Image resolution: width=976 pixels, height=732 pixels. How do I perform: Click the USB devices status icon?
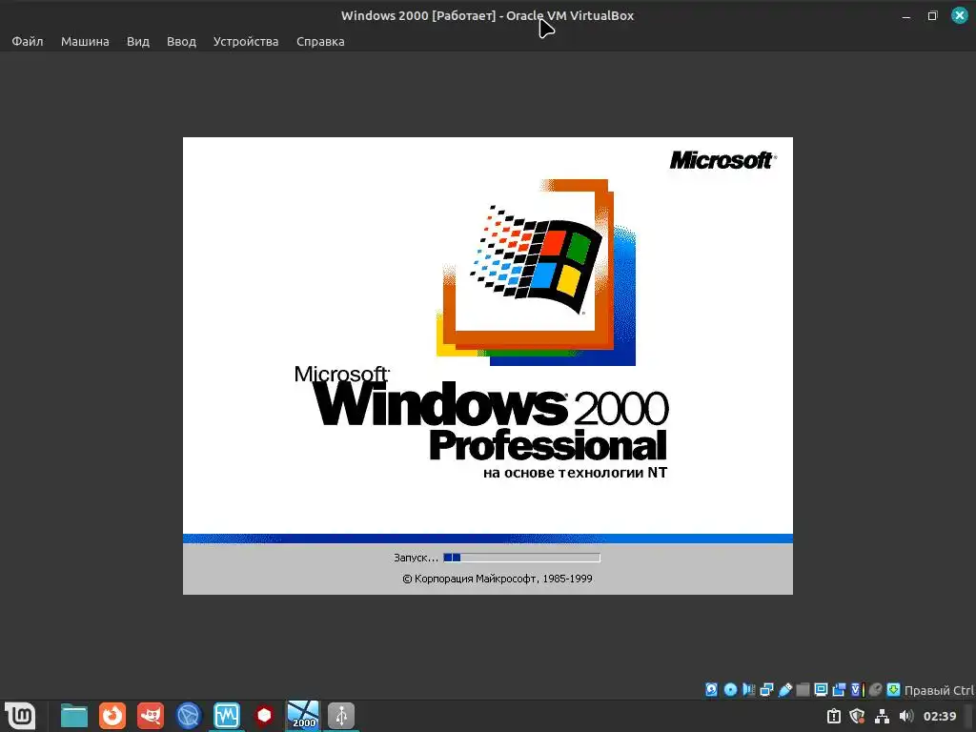(785, 689)
